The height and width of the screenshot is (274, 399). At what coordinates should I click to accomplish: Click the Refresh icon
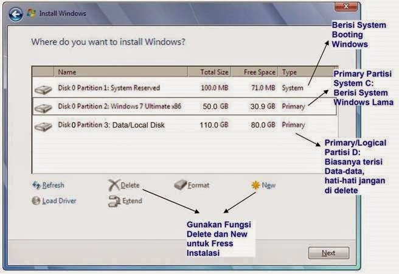click(36, 185)
